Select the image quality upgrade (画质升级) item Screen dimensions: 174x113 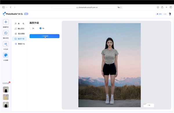pyautogui.click(x=19, y=39)
